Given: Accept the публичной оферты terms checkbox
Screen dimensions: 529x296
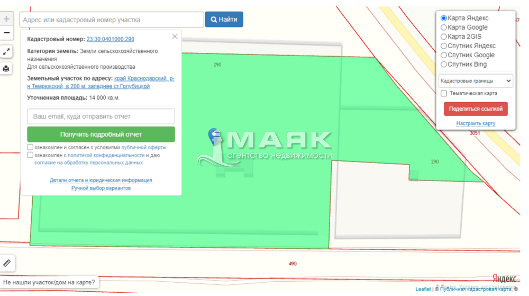Looking at the screenshot, I should tap(31, 147).
